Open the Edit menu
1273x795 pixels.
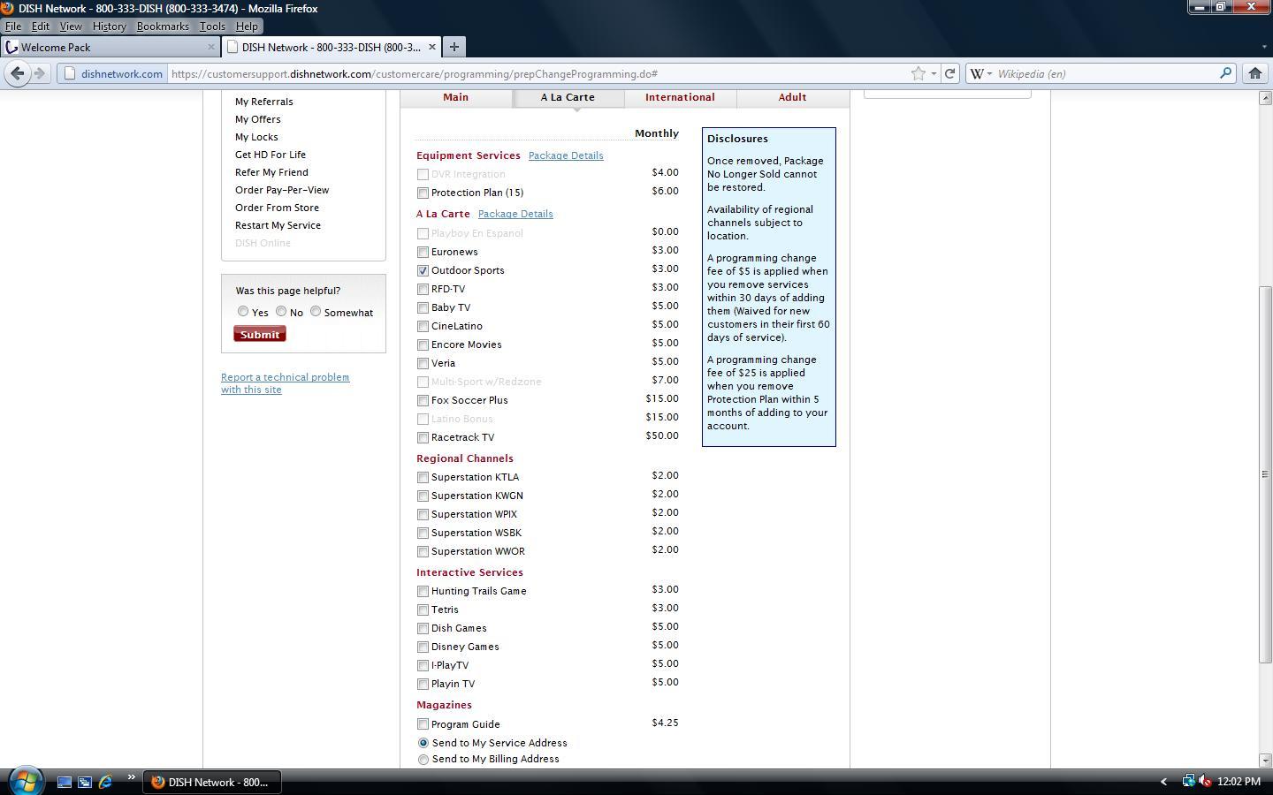pos(41,26)
